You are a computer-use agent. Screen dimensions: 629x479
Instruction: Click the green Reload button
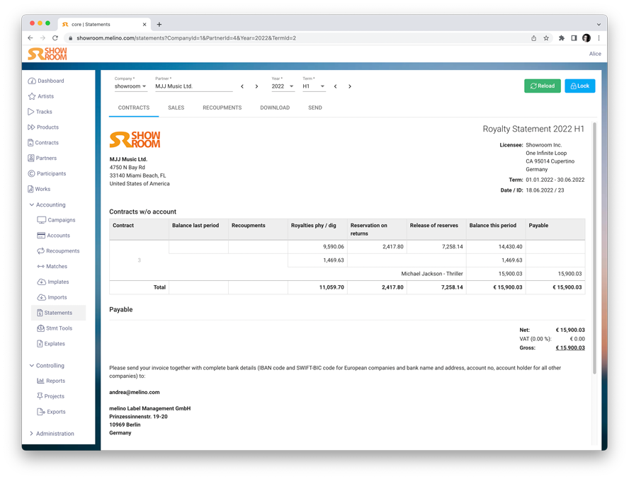pos(542,86)
